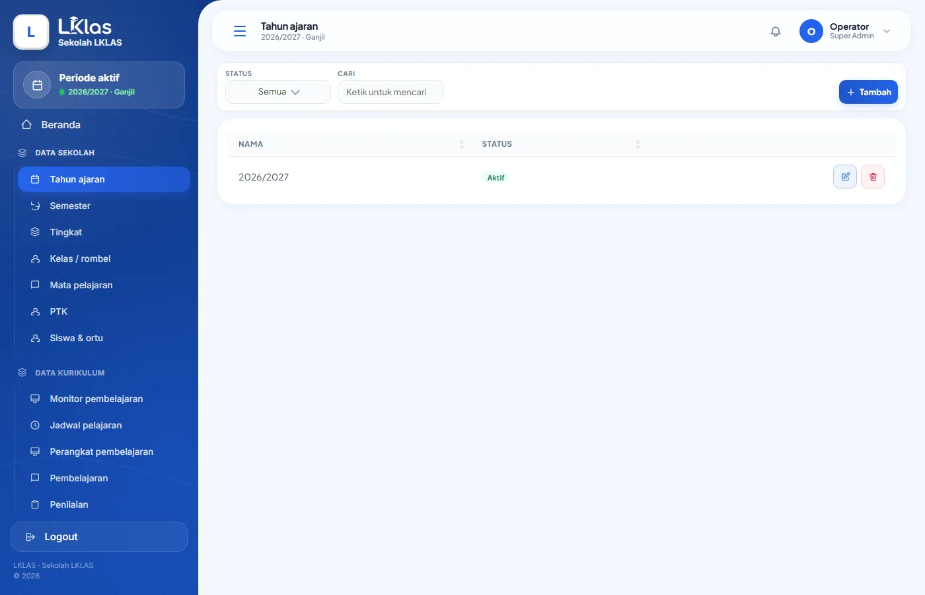Sort table by Nama column

(x=462, y=144)
